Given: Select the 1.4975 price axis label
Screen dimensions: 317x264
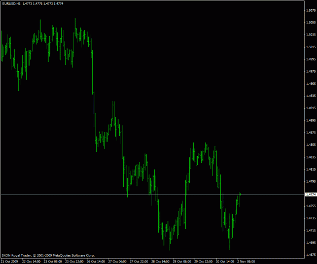Looking at the screenshot, I should tap(311, 72).
